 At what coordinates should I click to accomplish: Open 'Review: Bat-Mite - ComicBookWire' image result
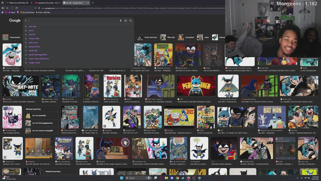[x=256, y=148]
